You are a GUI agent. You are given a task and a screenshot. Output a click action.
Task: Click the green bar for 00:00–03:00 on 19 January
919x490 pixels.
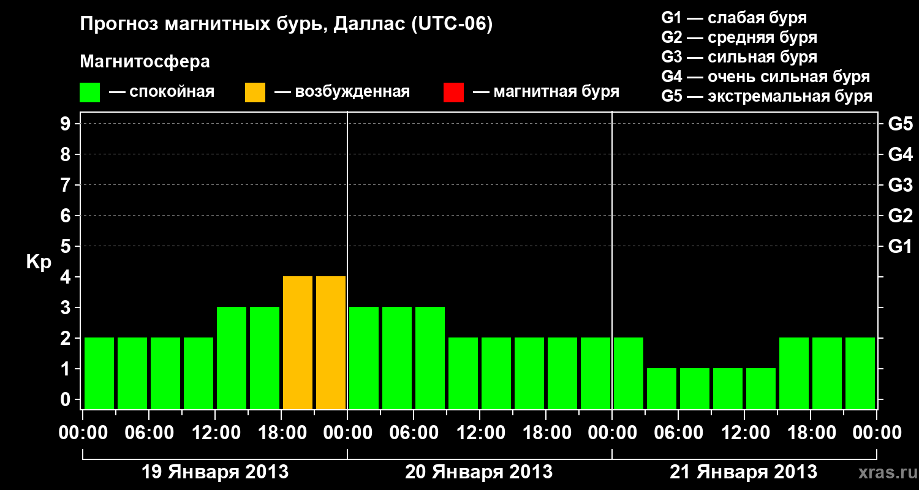coord(99,373)
